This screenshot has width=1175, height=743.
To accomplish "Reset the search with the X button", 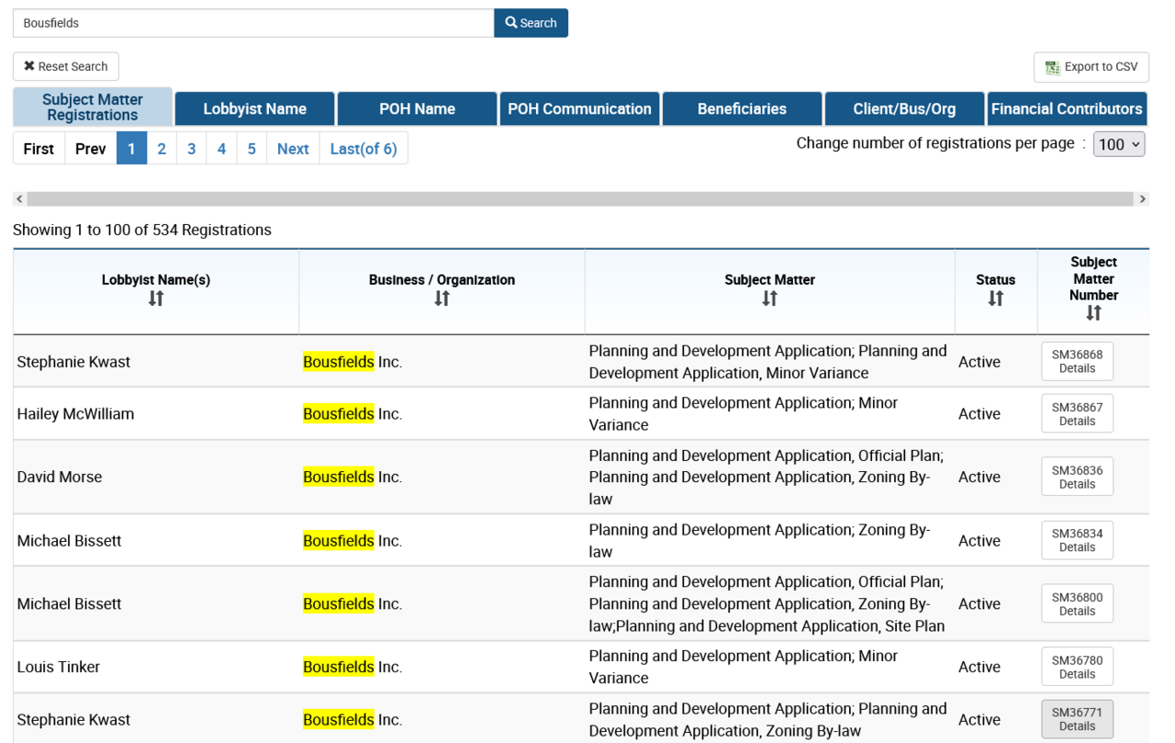I will (x=66, y=66).
